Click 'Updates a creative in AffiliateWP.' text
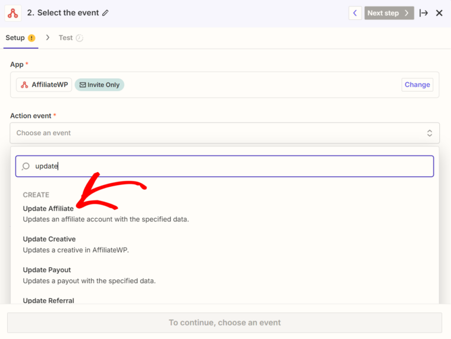Viewport: 451px width, 339px height. point(76,250)
